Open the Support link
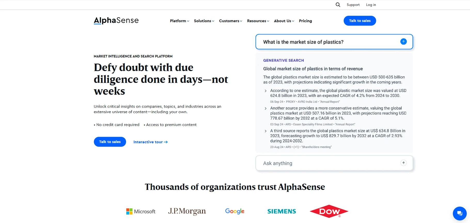The height and width of the screenshot is (223, 470). [353, 5]
